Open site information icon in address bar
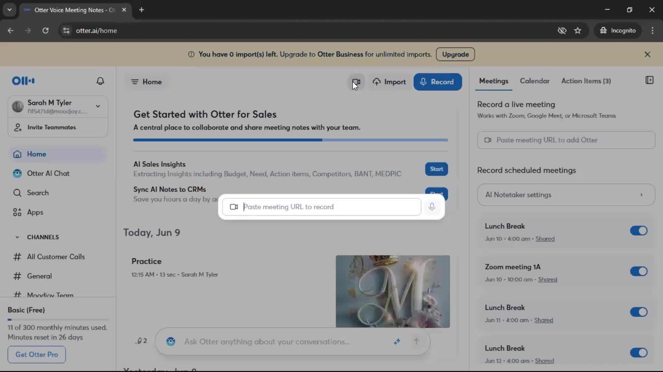The height and width of the screenshot is (372, 663). point(66,31)
